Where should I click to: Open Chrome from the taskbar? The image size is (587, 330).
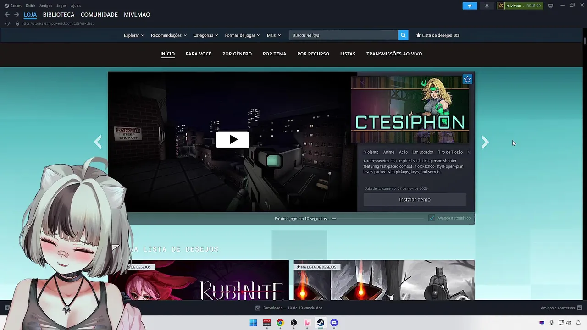280,323
